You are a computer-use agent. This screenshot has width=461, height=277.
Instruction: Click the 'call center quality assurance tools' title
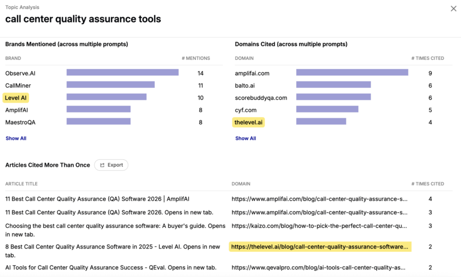click(83, 19)
